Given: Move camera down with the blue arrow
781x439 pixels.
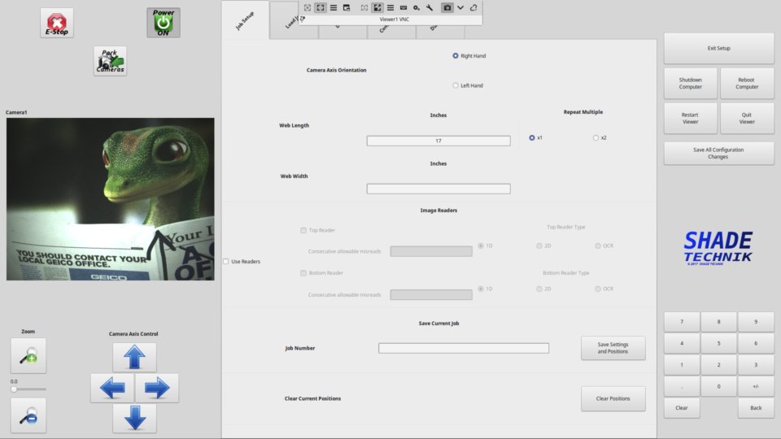Looking at the screenshot, I should tap(134, 418).
